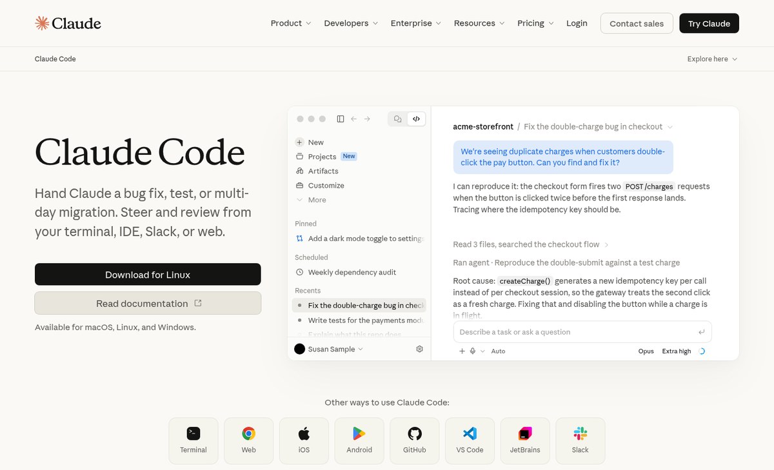Image resolution: width=774 pixels, height=470 pixels.
Task: Switch to the code view toggle
Action: point(417,119)
